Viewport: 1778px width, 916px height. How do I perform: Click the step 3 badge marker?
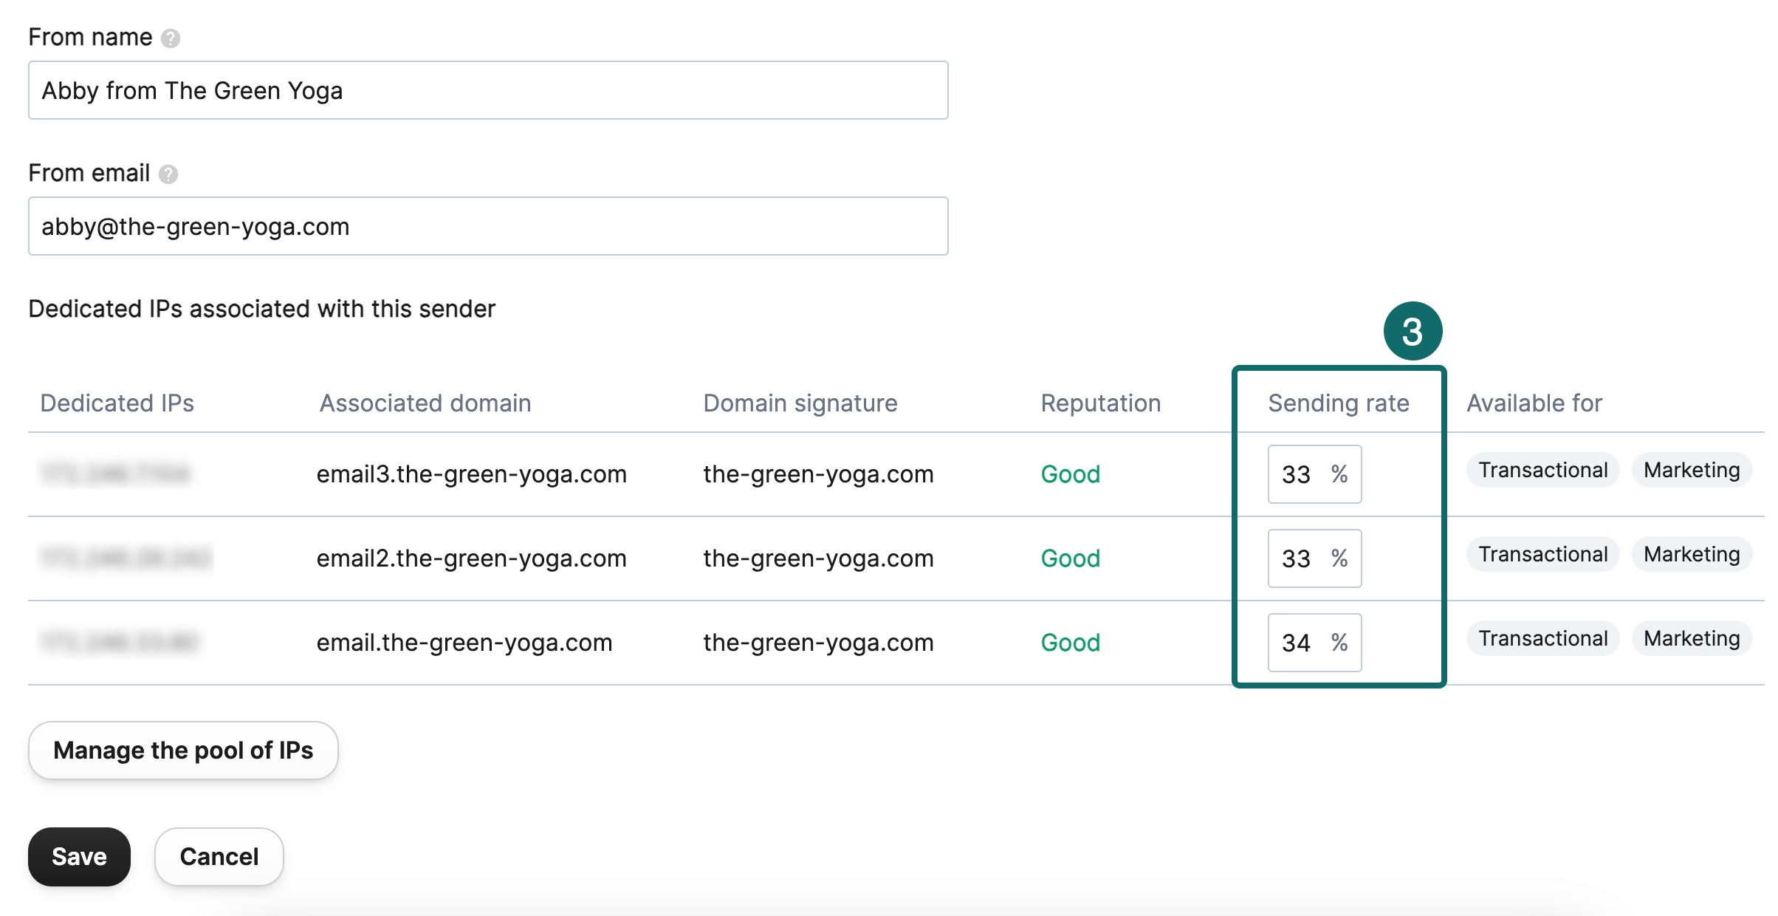point(1413,332)
